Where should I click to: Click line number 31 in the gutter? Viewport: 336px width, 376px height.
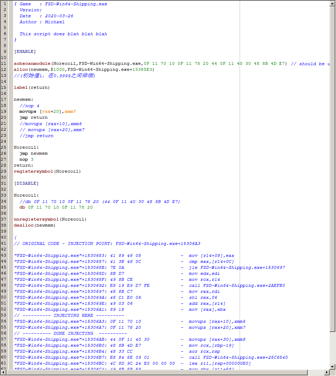[4, 183]
